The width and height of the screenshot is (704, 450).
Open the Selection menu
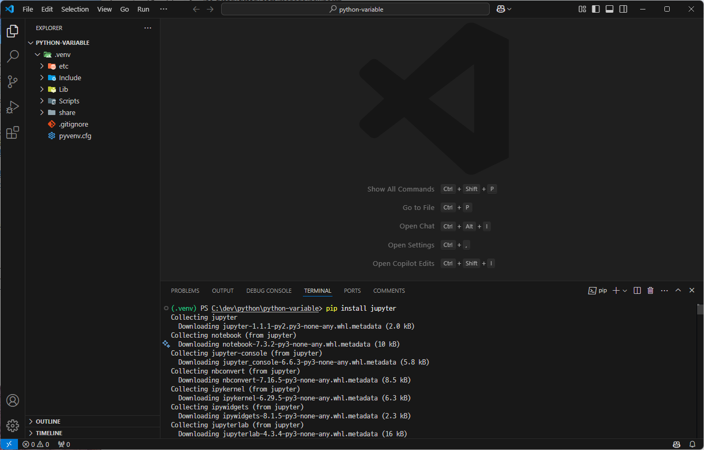coord(75,9)
